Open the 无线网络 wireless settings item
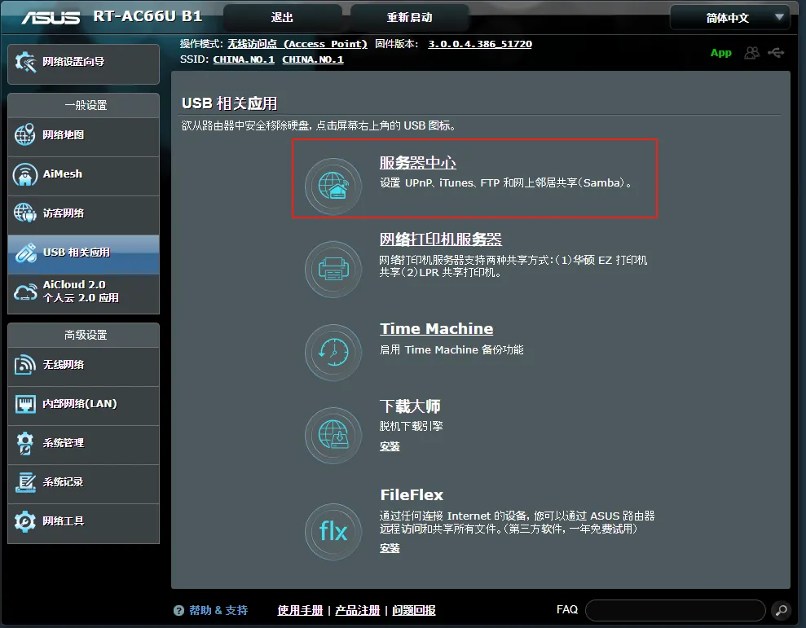 point(83,367)
